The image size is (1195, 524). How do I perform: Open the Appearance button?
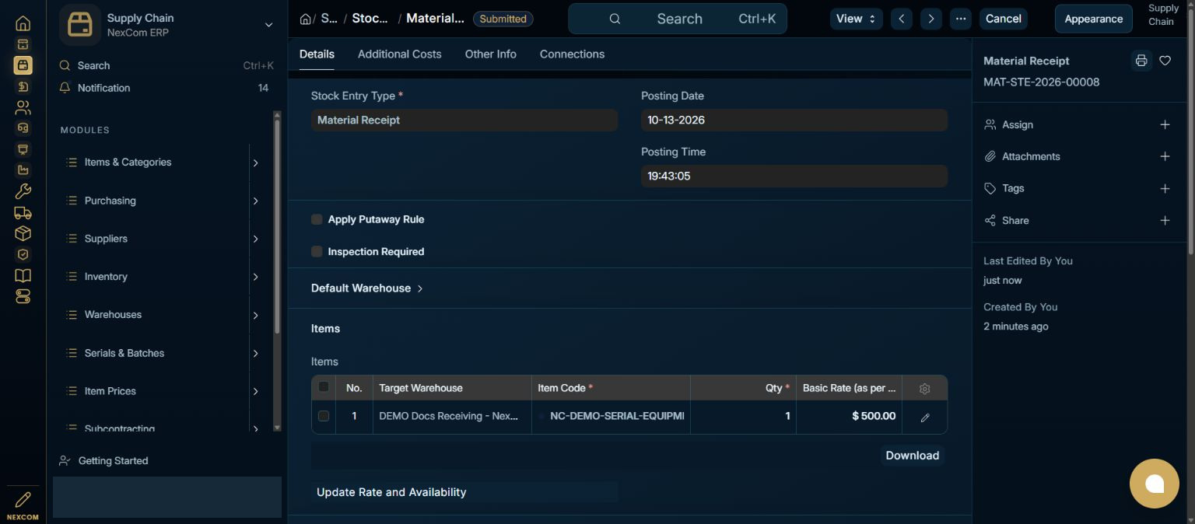click(1093, 19)
